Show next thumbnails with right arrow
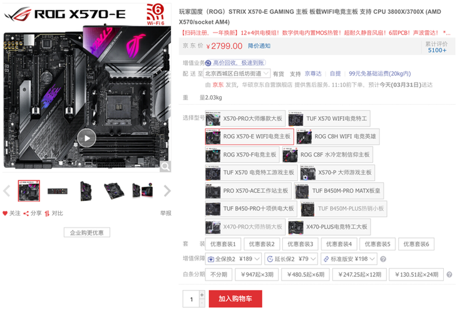 [x=167, y=191]
